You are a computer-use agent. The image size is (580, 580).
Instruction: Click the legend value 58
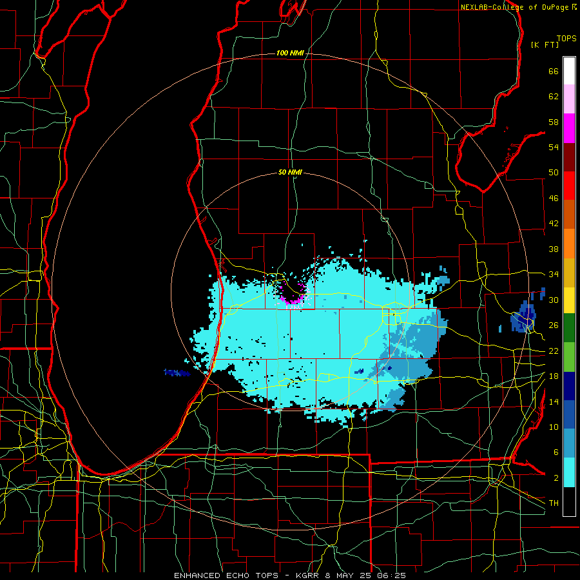tap(554, 122)
